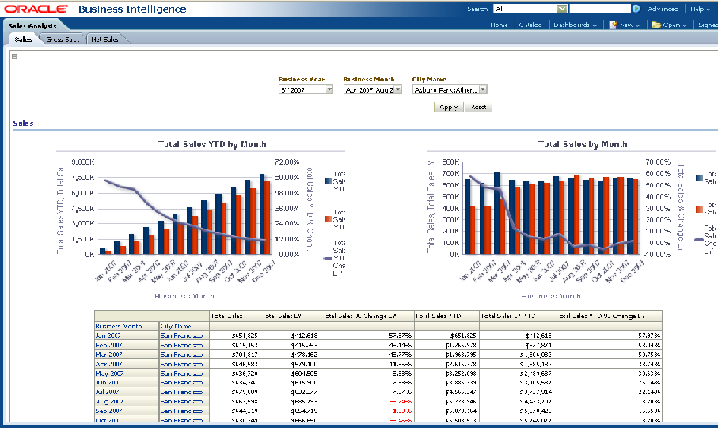Switch to the Sales tab
Image resolution: width=718 pixels, height=428 pixels.
click(x=23, y=40)
